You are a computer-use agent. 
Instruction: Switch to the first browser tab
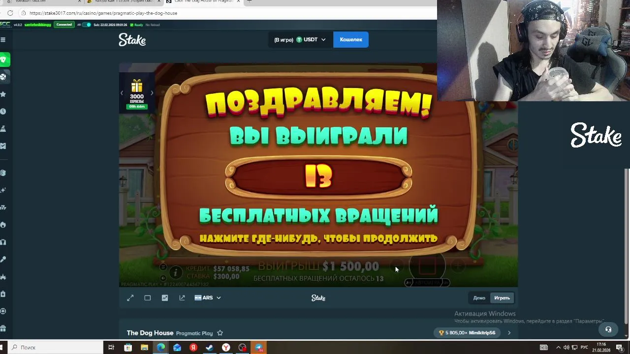(42, 1)
